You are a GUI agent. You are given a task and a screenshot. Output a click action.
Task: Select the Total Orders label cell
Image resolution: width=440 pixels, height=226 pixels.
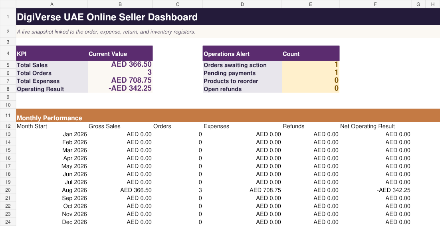click(x=52, y=73)
